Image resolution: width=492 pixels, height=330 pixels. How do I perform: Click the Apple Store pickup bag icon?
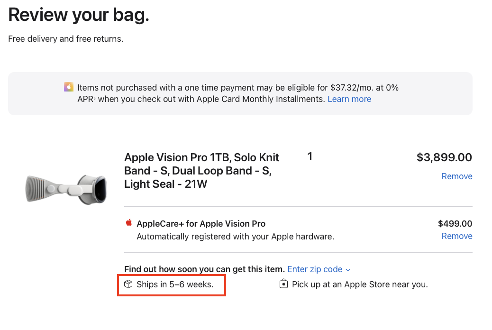[283, 284]
